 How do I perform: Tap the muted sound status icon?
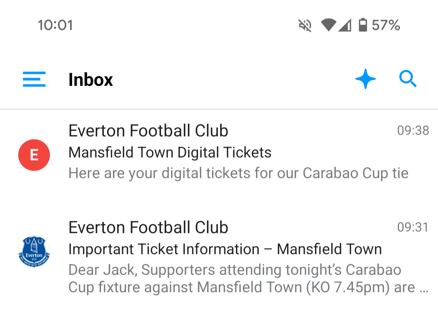pyautogui.click(x=305, y=25)
